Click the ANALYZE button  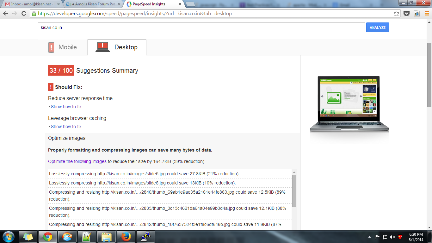pyautogui.click(x=378, y=28)
